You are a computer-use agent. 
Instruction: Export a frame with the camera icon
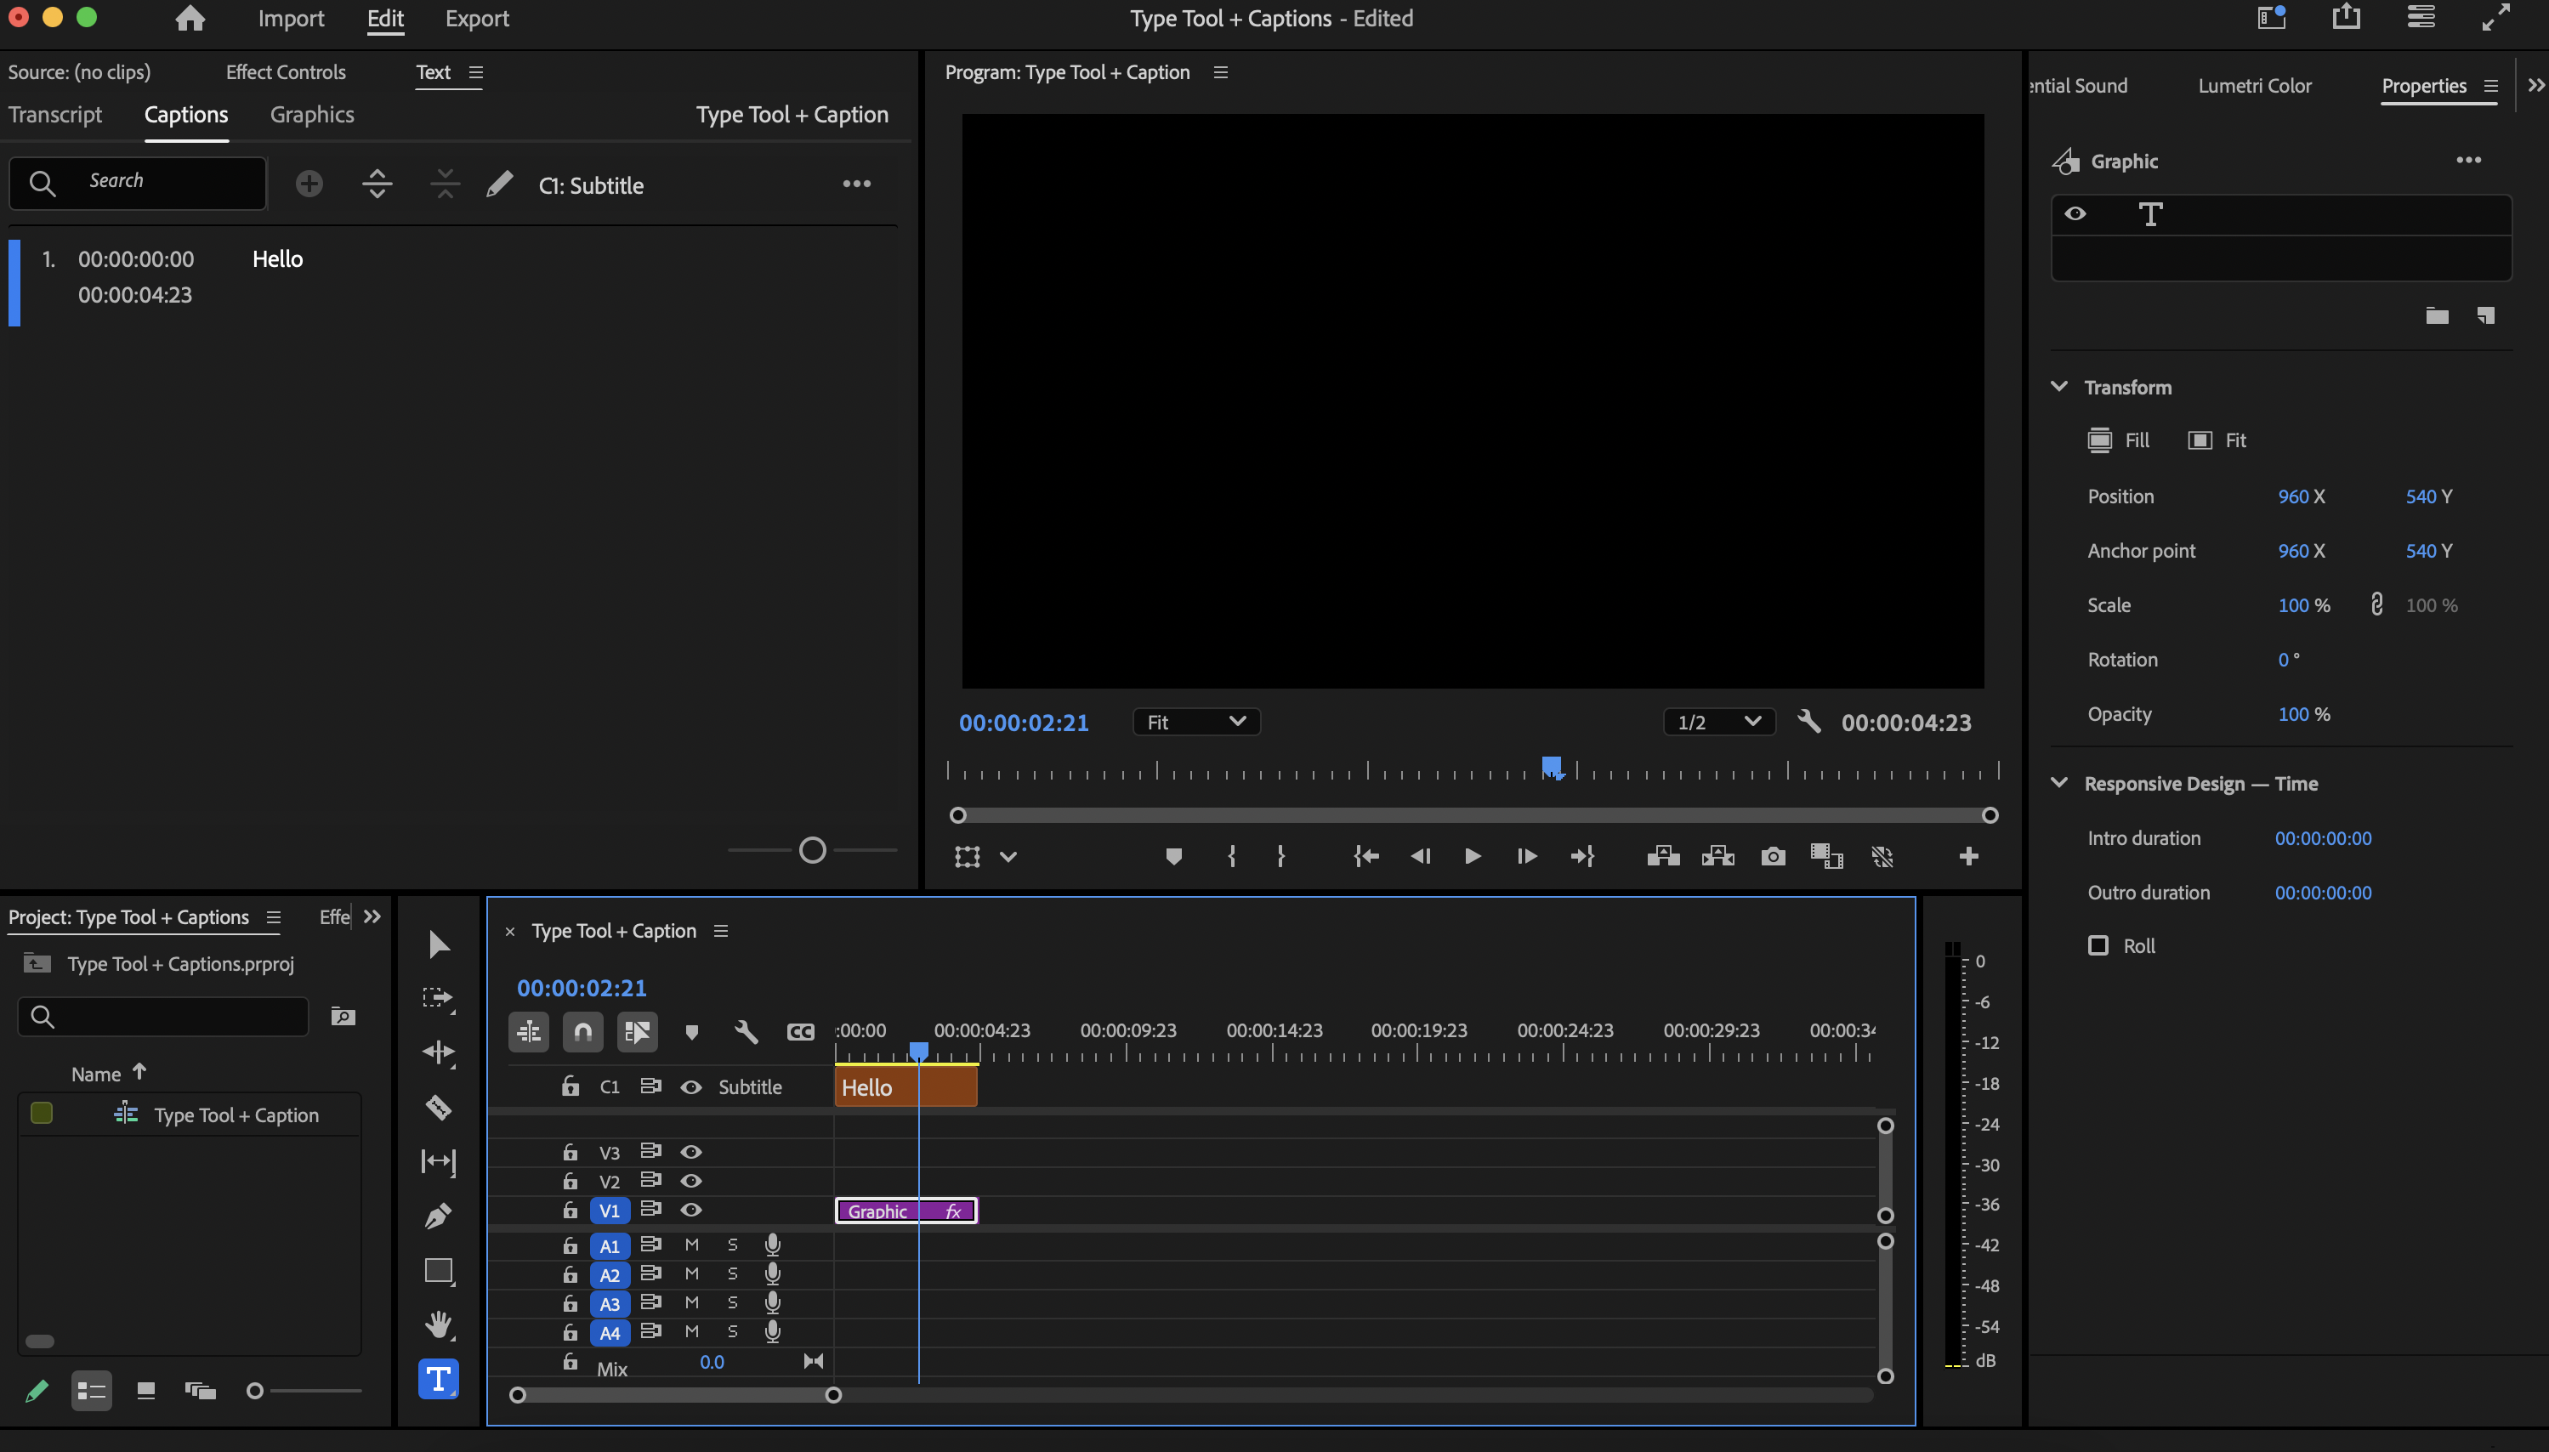[1773, 855]
